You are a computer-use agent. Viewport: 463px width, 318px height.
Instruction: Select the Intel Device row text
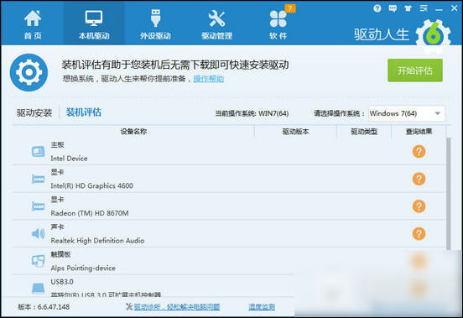69,159
